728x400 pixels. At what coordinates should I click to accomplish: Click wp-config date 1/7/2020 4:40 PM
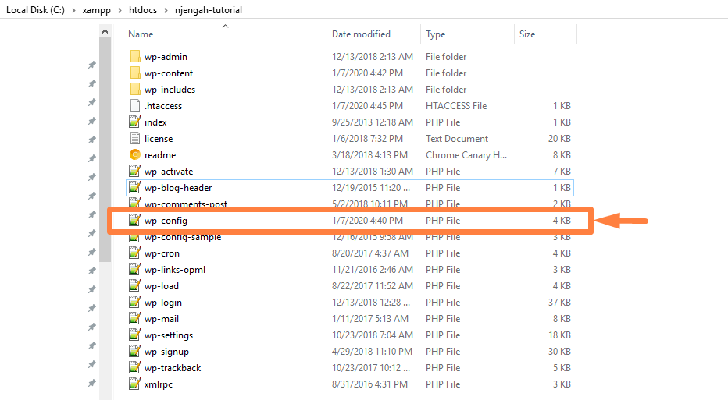367,220
